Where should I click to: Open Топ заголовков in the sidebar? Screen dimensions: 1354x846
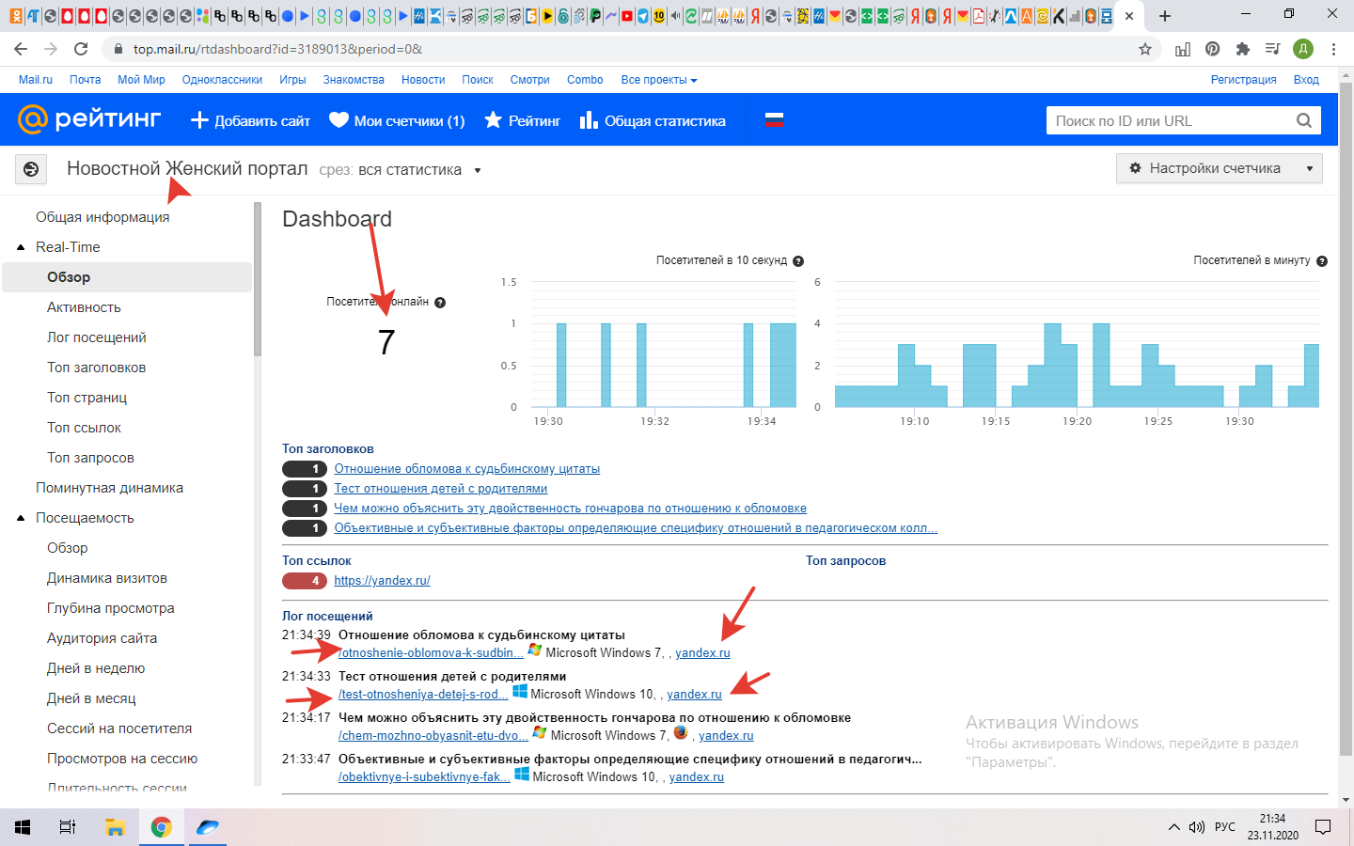[96, 368]
